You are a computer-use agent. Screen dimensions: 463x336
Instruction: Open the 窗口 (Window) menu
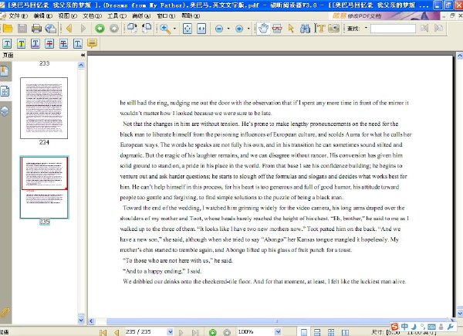(166, 15)
